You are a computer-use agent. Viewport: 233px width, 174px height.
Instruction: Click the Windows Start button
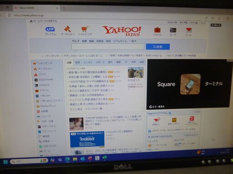[5, 162]
